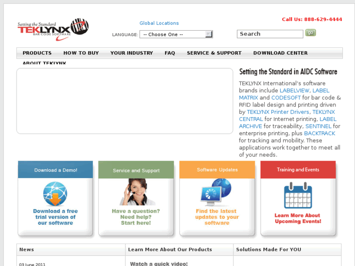
Task: Click the Search input field
Action: click(x=270, y=34)
